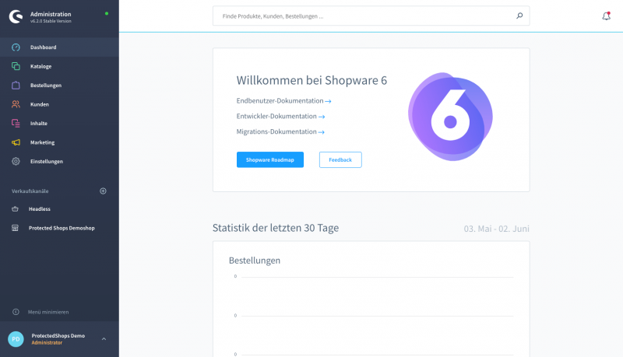
Task: Click the Shopware Roadmap button
Action: pyautogui.click(x=270, y=160)
